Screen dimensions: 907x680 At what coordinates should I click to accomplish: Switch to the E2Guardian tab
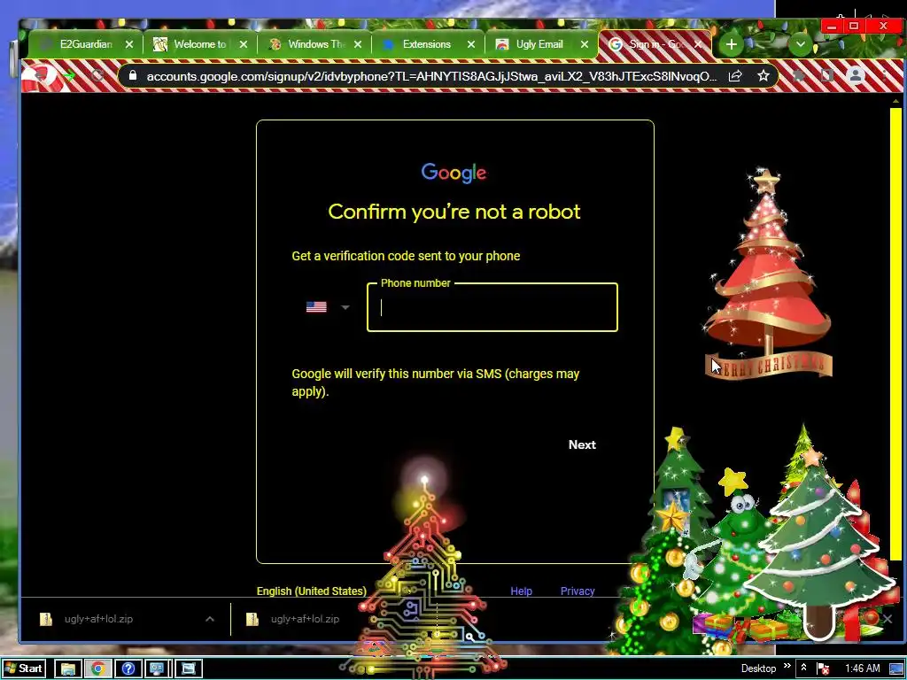pos(86,44)
